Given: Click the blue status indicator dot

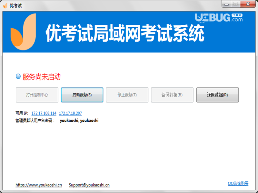Looking at the screenshot, I should [x=18, y=76].
